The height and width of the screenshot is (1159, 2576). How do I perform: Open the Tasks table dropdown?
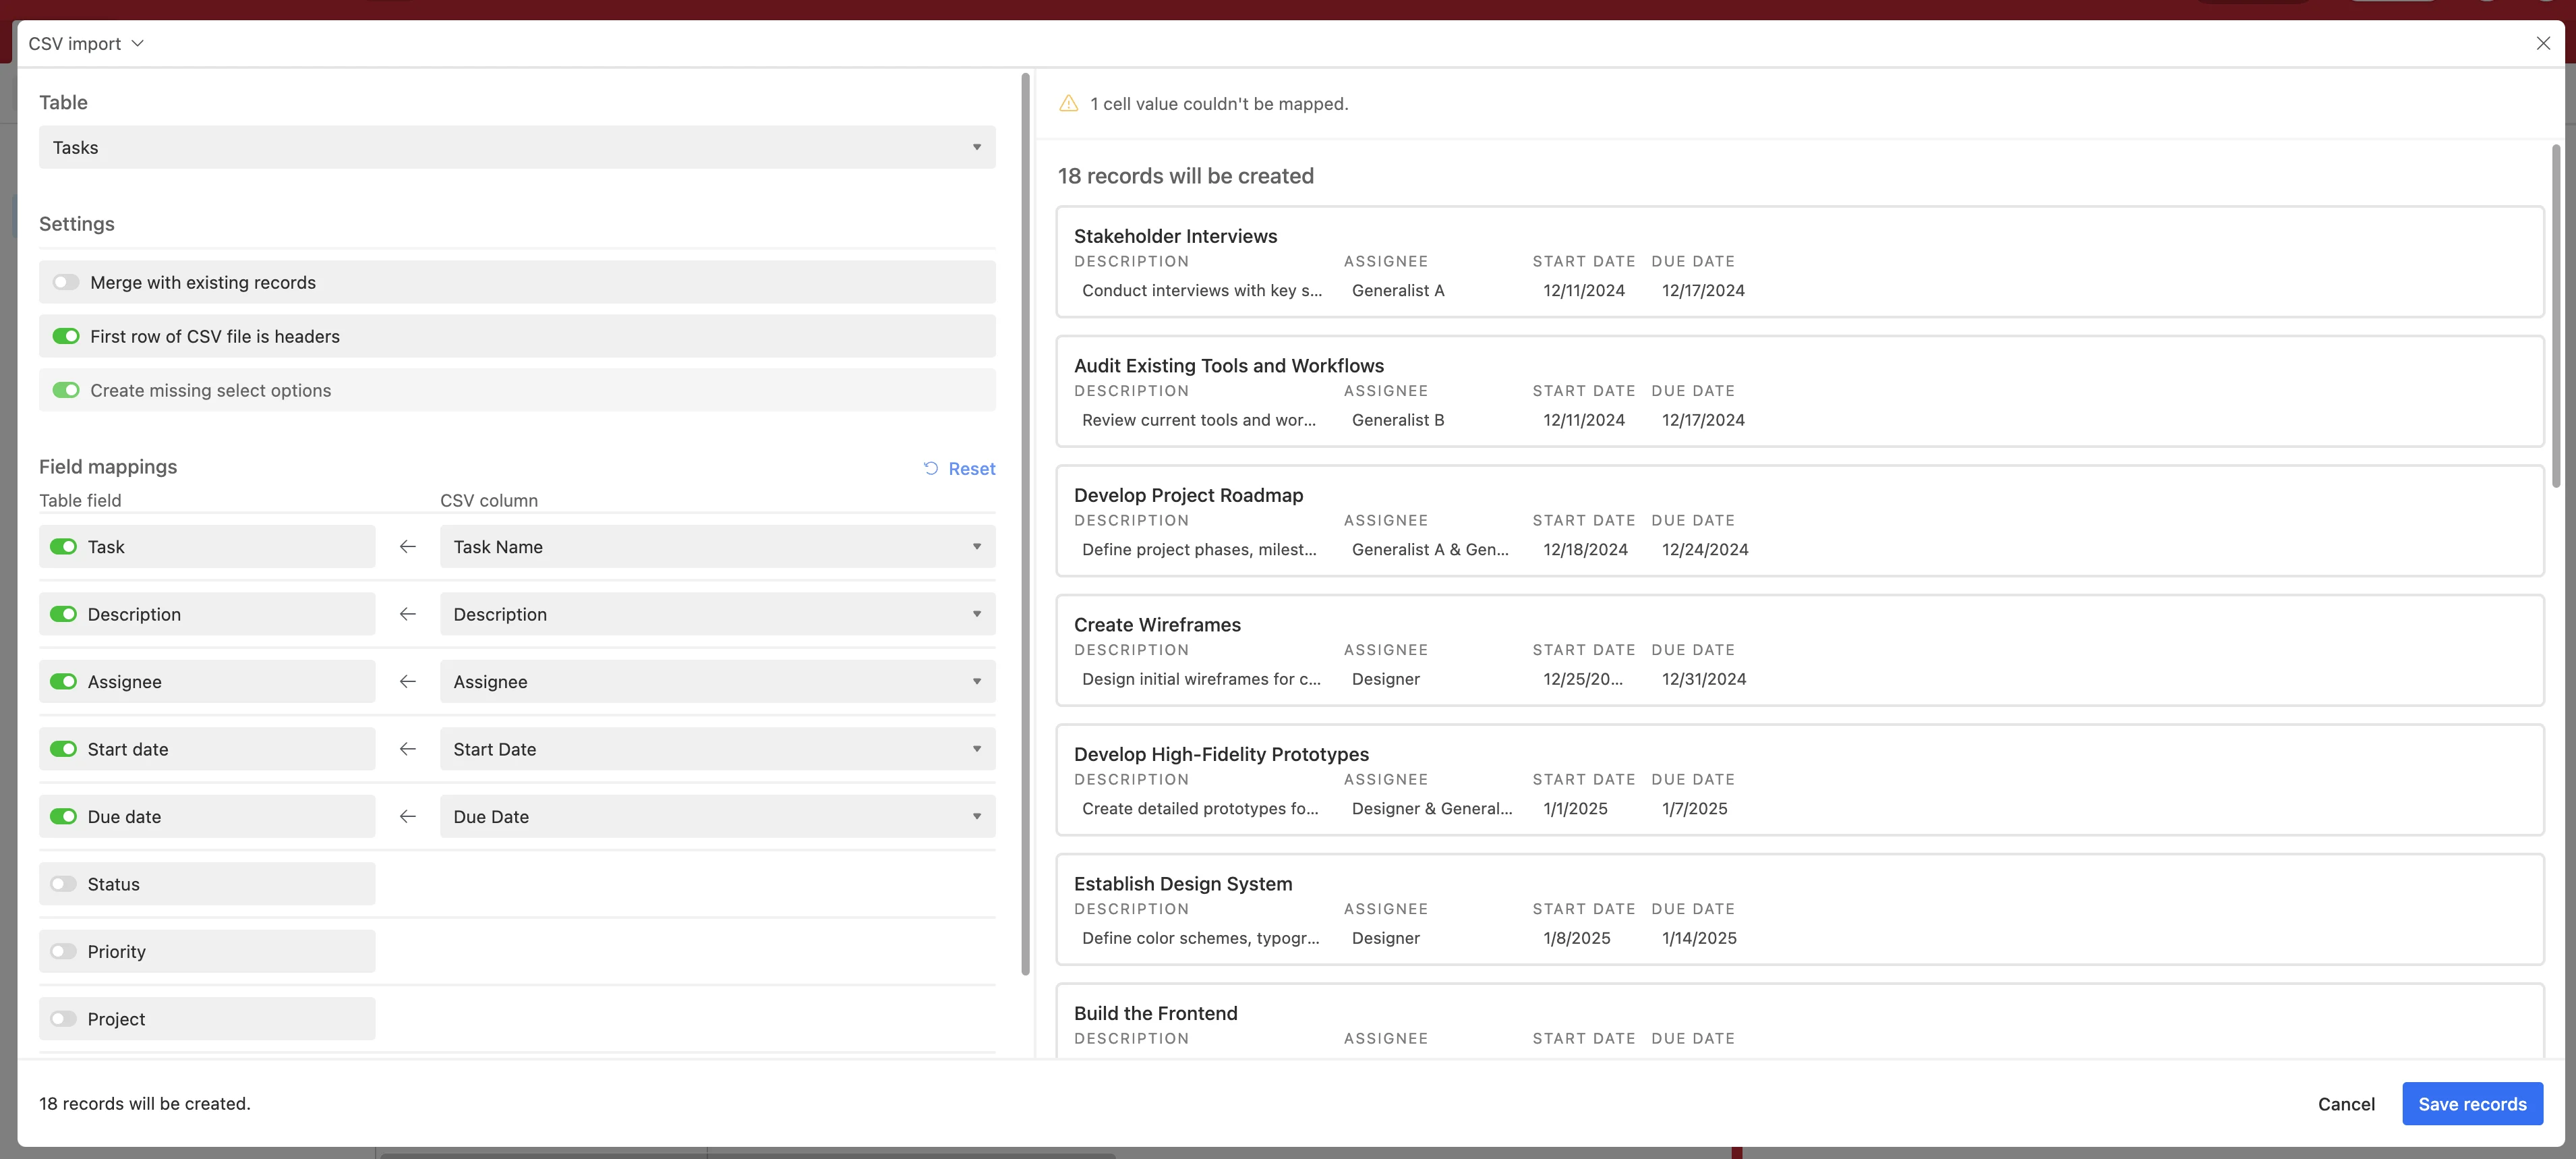click(516, 148)
